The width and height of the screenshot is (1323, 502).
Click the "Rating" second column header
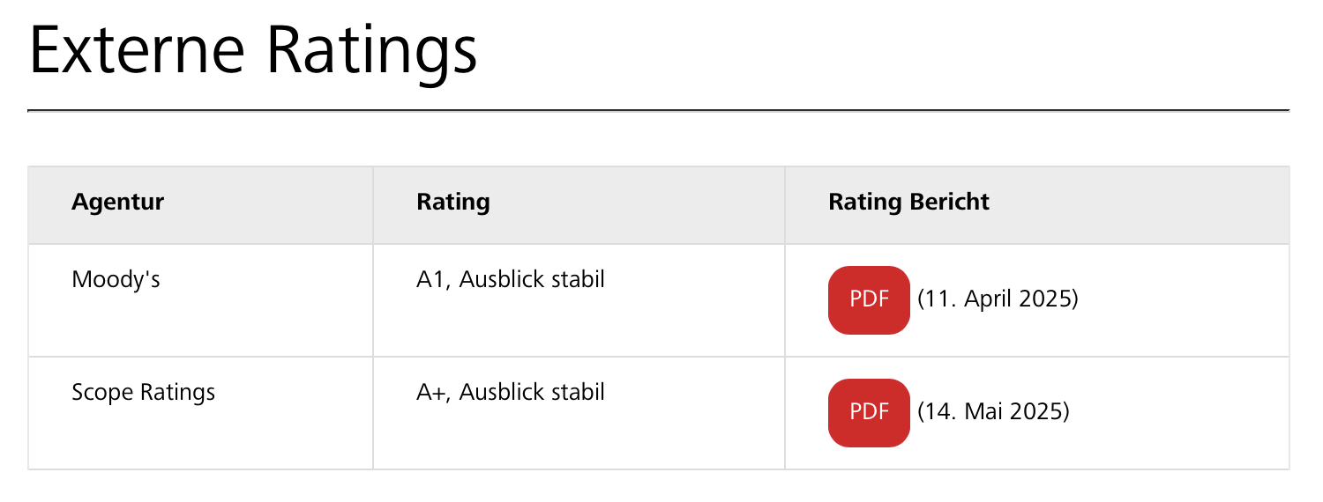point(452,202)
